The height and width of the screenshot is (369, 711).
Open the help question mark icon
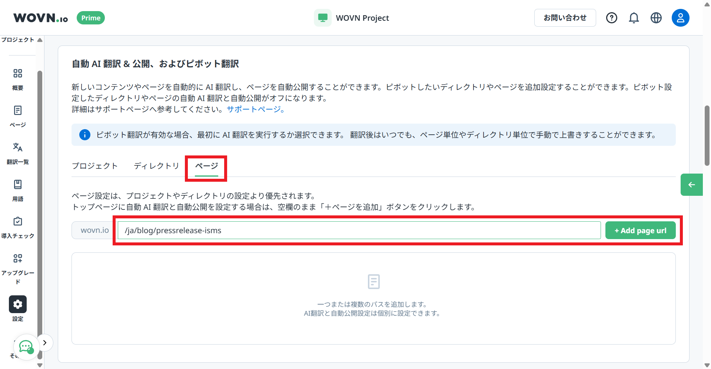click(x=611, y=18)
